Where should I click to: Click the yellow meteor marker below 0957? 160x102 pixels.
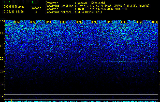tap(118, 100)
